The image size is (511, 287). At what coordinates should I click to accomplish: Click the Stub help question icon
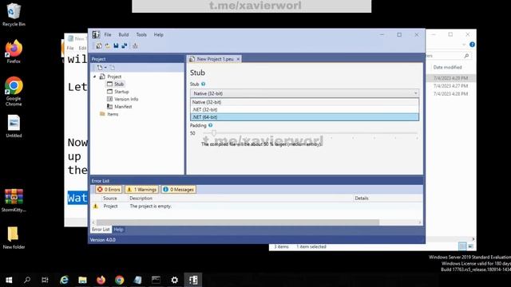pos(204,84)
